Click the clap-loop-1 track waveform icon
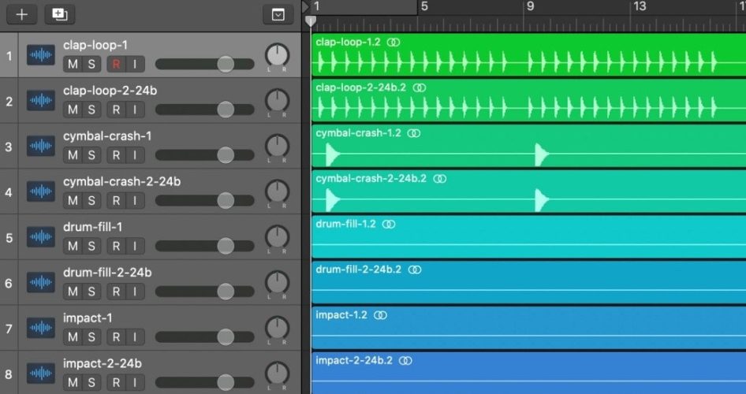 [41, 55]
